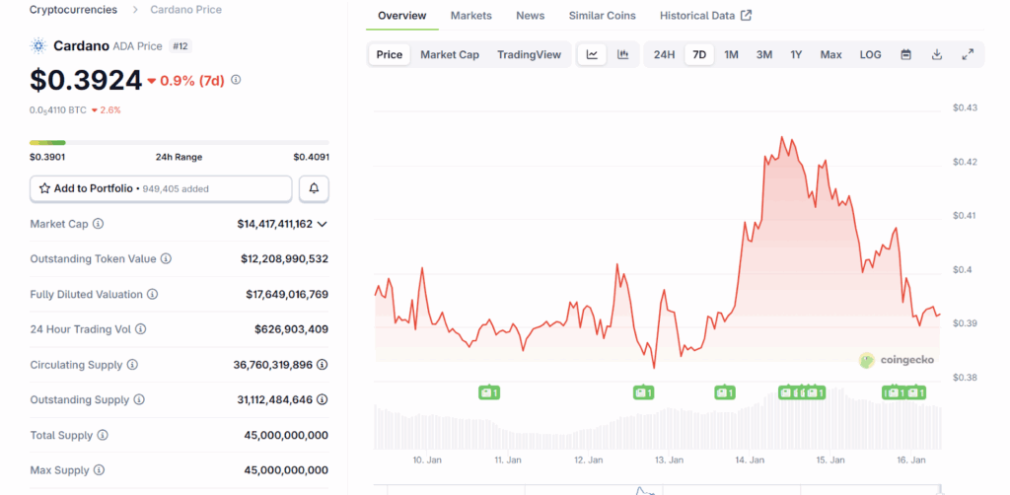The width and height of the screenshot is (1010, 495).
Task: Click the download chart data icon
Action: click(x=937, y=54)
